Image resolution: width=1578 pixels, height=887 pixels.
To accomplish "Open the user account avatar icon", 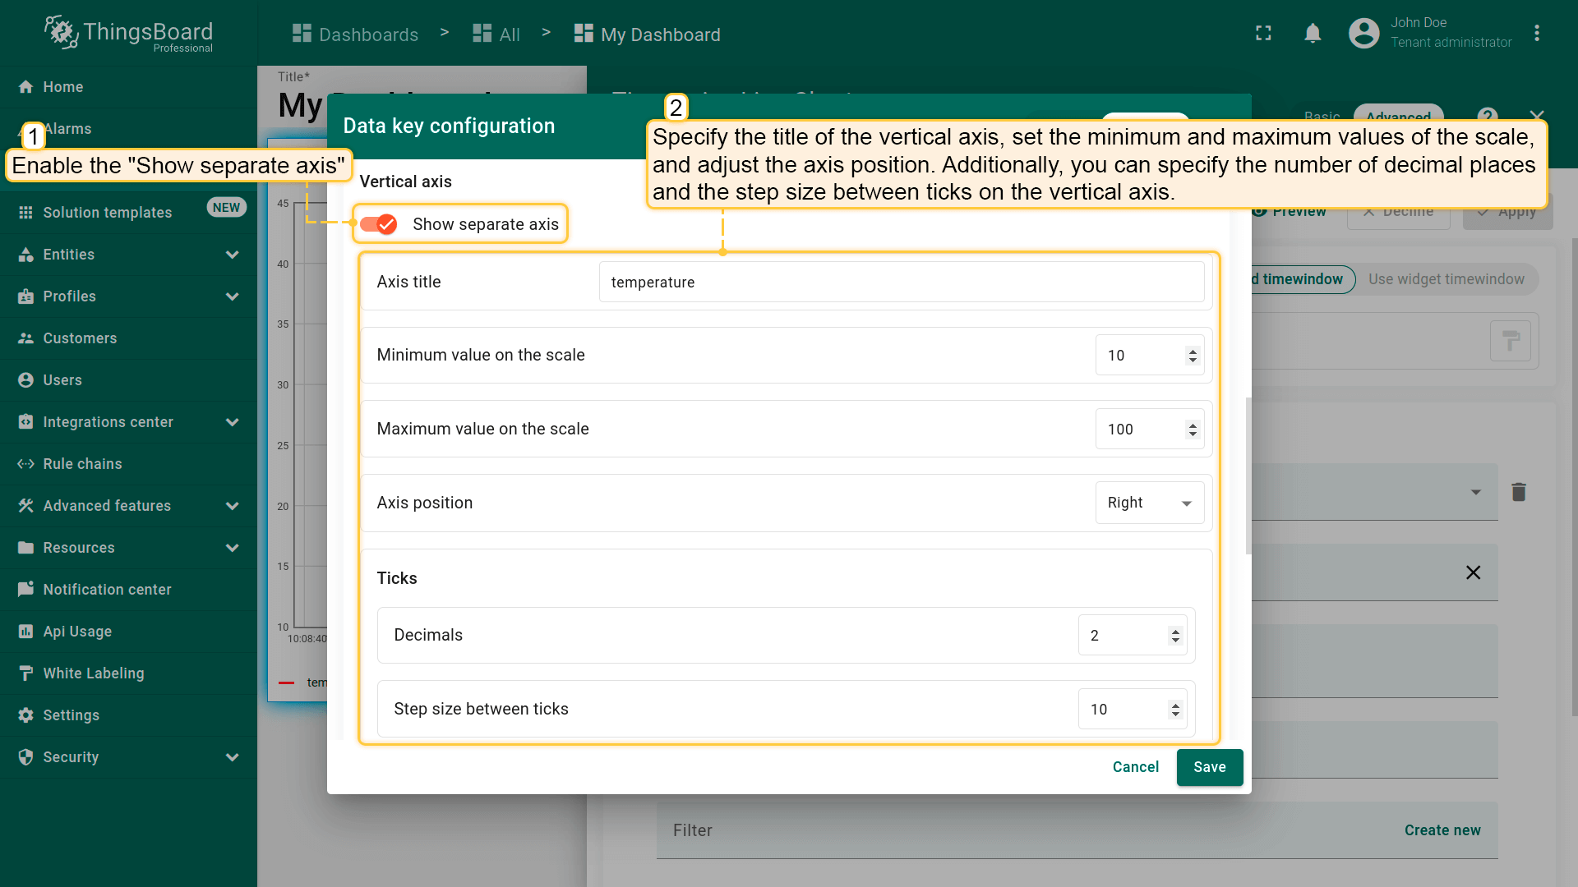I will (x=1363, y=34).
